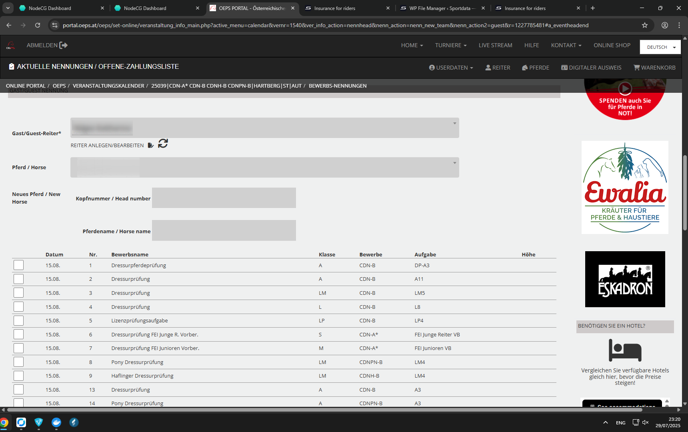Click VERANSTALTUNGSKALENDER breadcrumb
The width and height of the screenshot is (688, 432).
108,86
